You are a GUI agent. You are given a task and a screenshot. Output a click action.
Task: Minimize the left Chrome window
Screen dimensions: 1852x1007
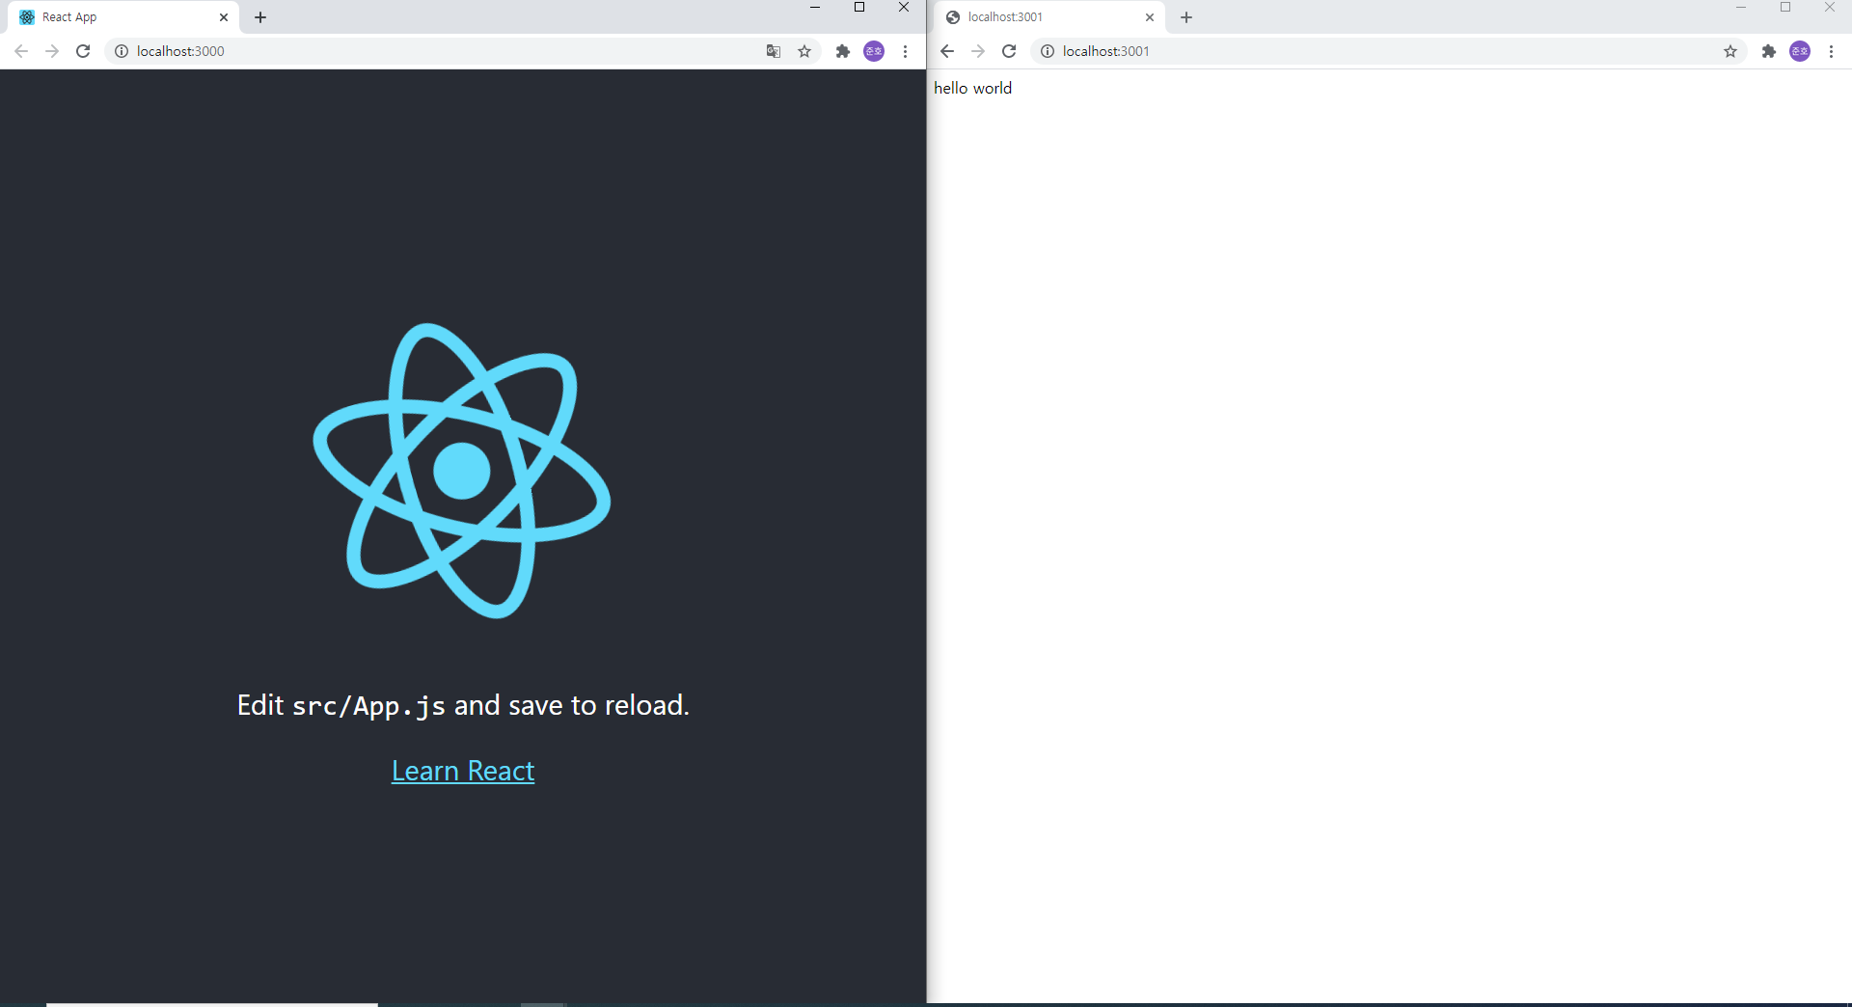click(815, 8)
